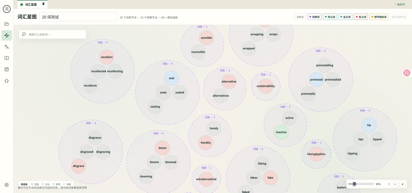
Task: Open the 95% zoom level dropdown
Action: click(382, 184)
